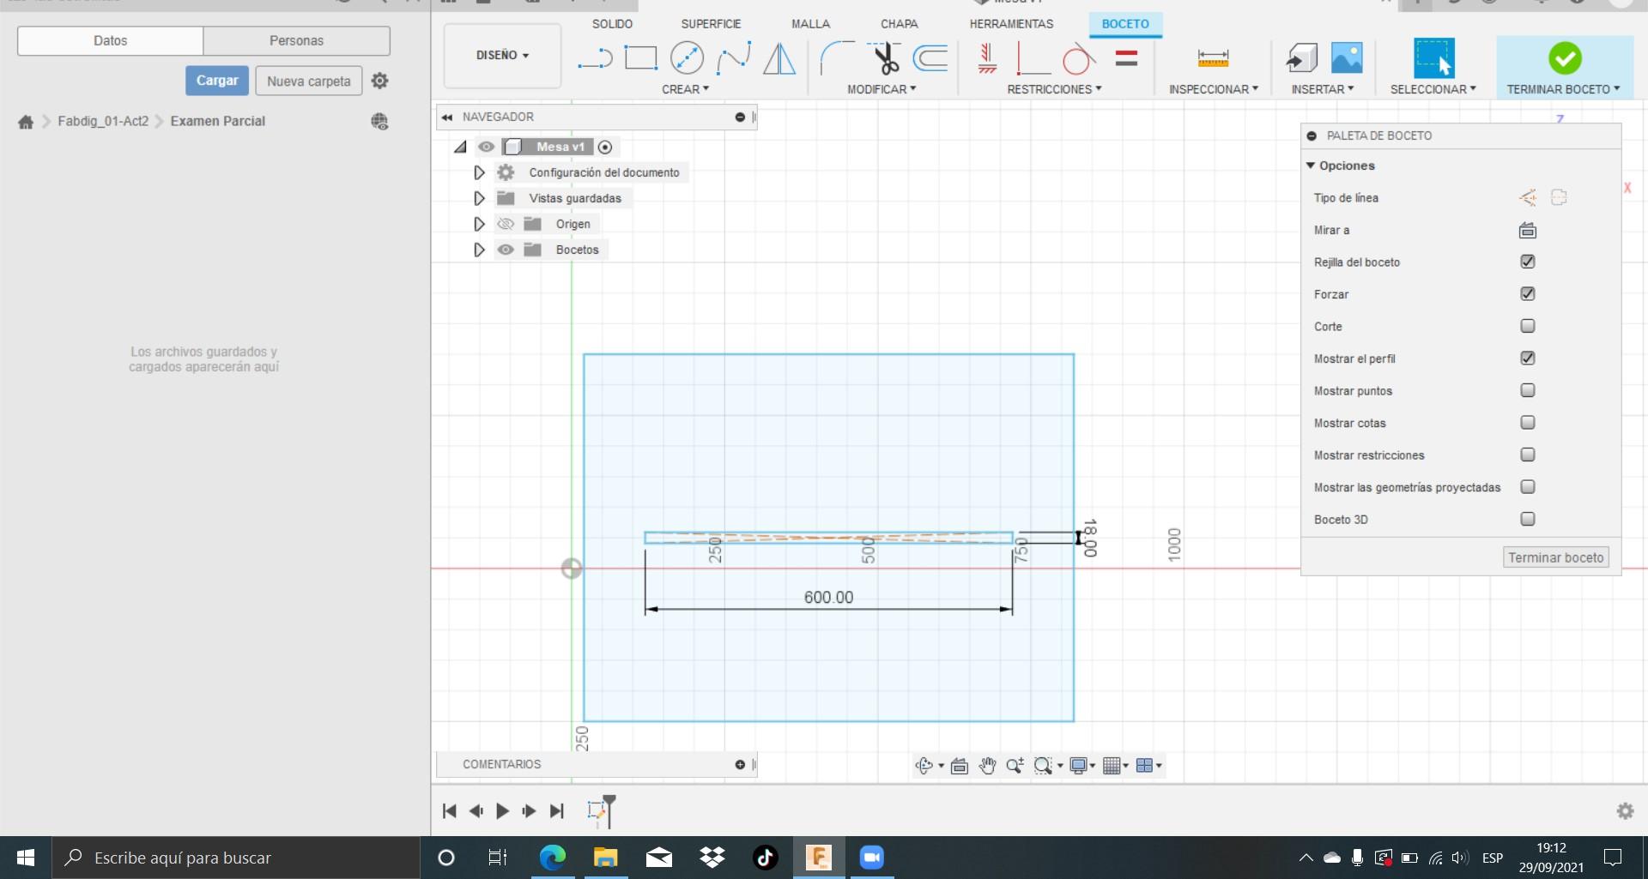Uncheck the Rejilla del boceto checkbox
This screenshot has width=1648, height=879.
1527,262
